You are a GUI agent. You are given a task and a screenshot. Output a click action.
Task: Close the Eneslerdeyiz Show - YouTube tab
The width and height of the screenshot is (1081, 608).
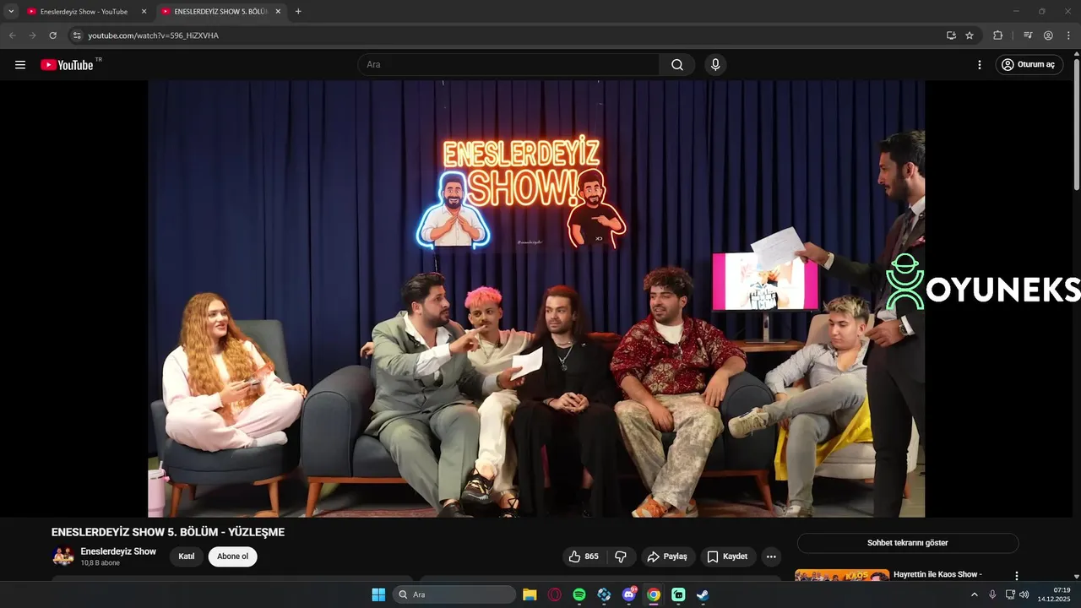tap(144, 12)
